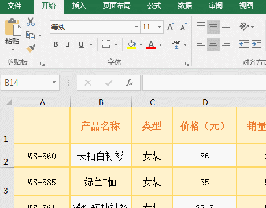Switch to the 审阅 tab

[216, 6]
